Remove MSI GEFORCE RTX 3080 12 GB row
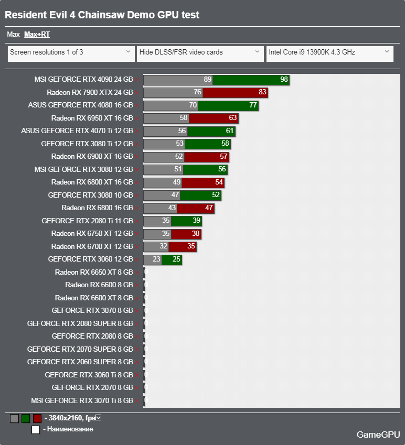Image resolution: width=405 pixels, height=445 pixels. (x=137, y=170)
